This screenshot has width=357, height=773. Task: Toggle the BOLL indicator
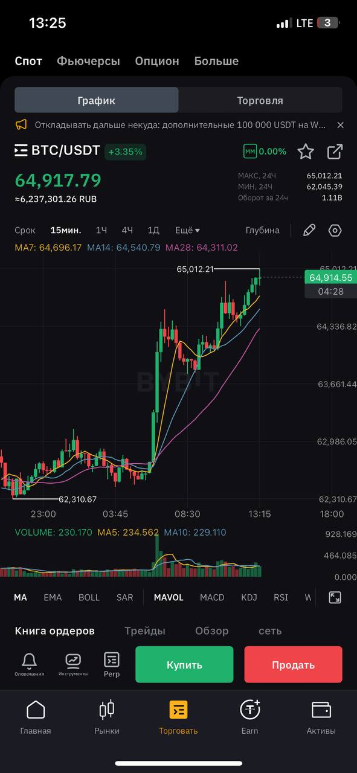pyautogui.click(x=89, y=597)
